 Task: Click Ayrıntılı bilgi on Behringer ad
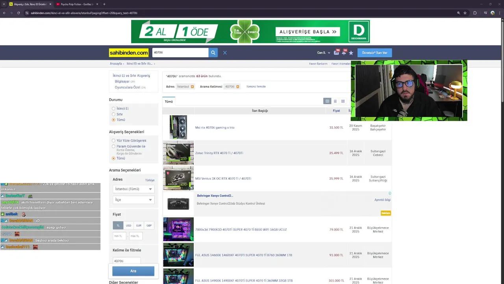click(x=382, y=200)
